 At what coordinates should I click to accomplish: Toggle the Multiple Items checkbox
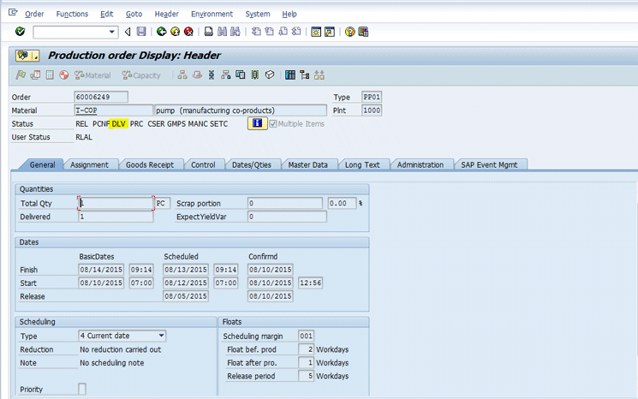pos(274,124)
